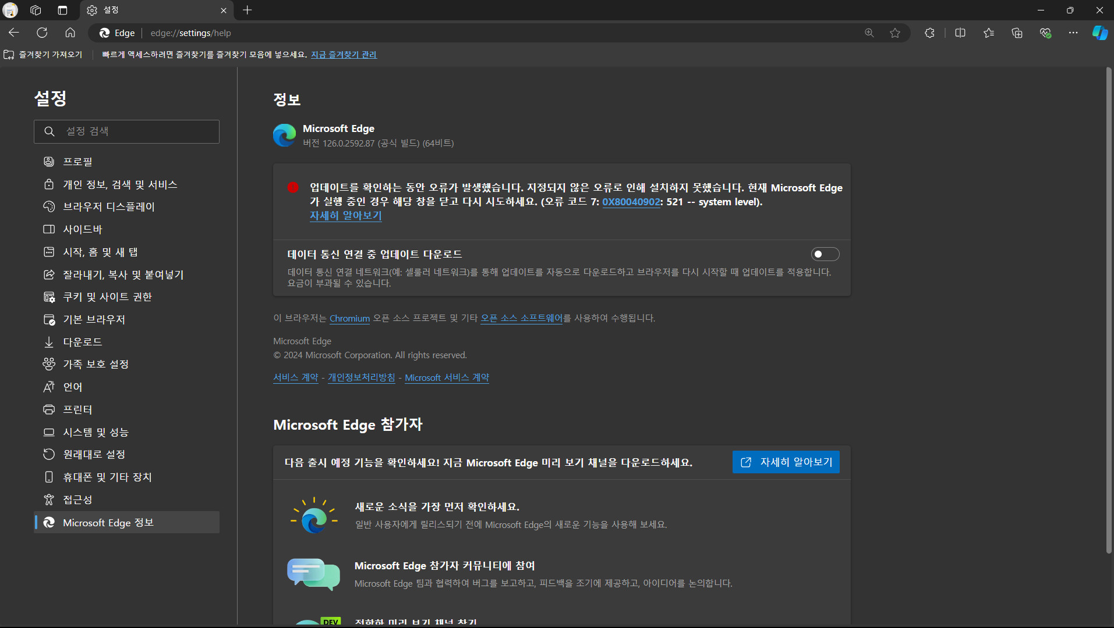
Task: Open 잘라내기, 복사 및 붙여넣기 section
Action: tap(126, 274)
